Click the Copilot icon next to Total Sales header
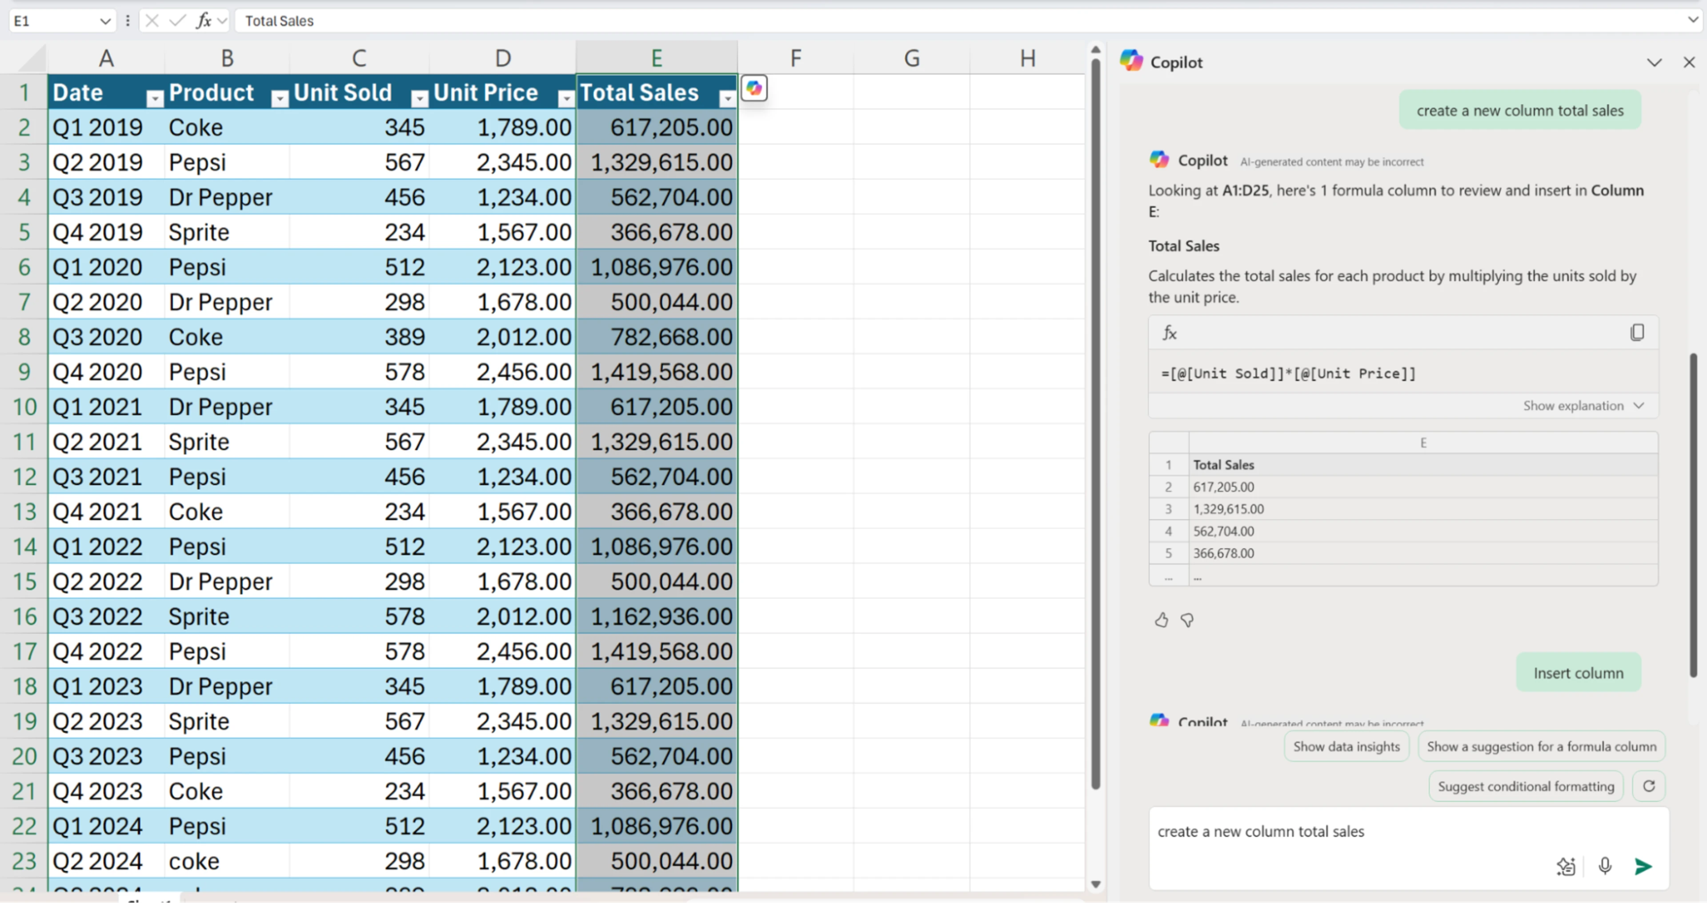Screen dimensions: 1707x903 (x=754, y=88)
